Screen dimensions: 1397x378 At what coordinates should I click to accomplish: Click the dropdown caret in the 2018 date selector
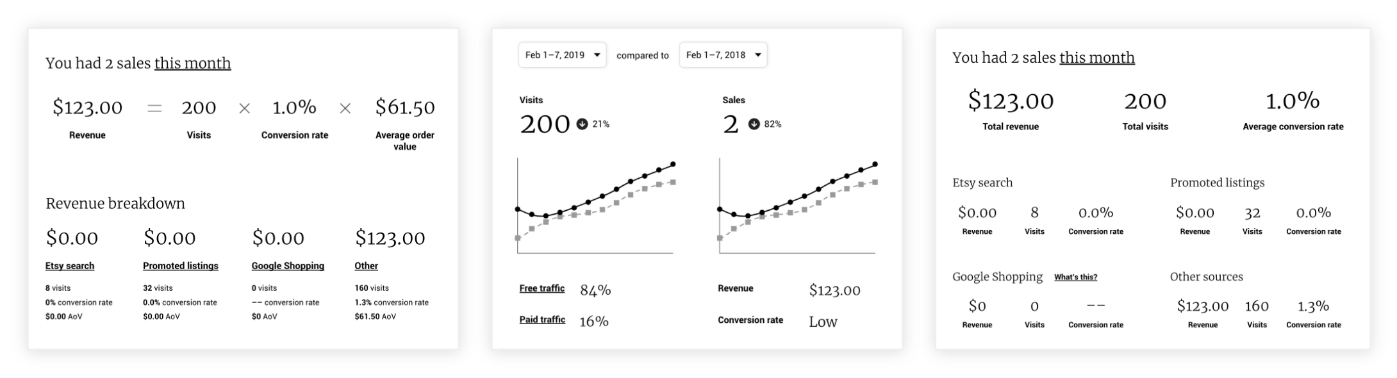[757, 55]
